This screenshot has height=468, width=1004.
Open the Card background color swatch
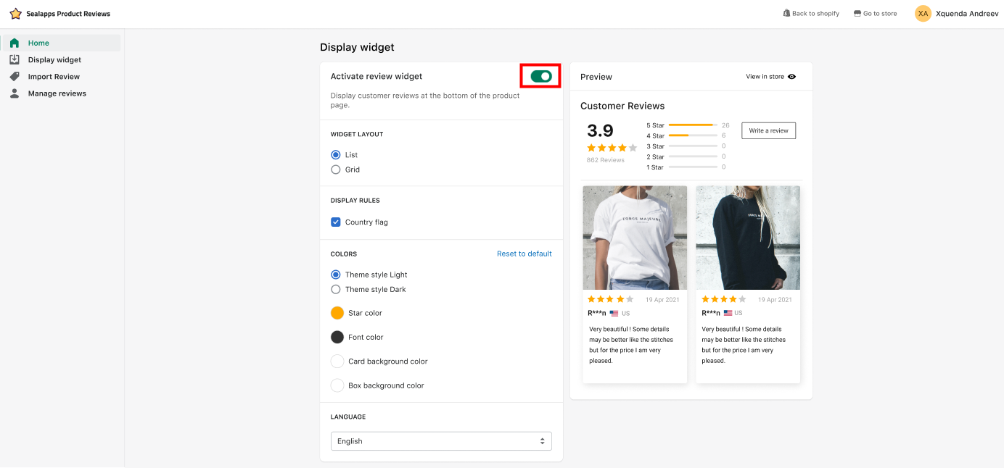[x=337, y=361]
